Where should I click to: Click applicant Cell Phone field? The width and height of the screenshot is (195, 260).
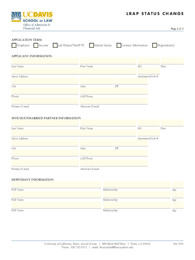click(114, 91)
